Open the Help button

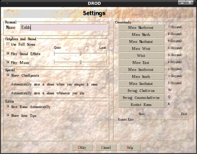tap(130, 147)
